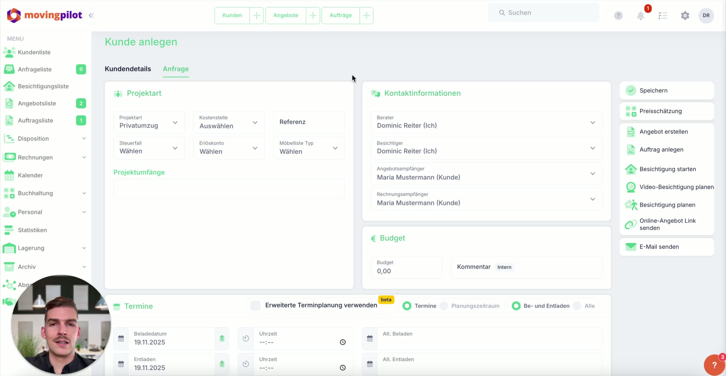Open the Kostenstelle dropdown
726x376 pixels.
(229, 122)
